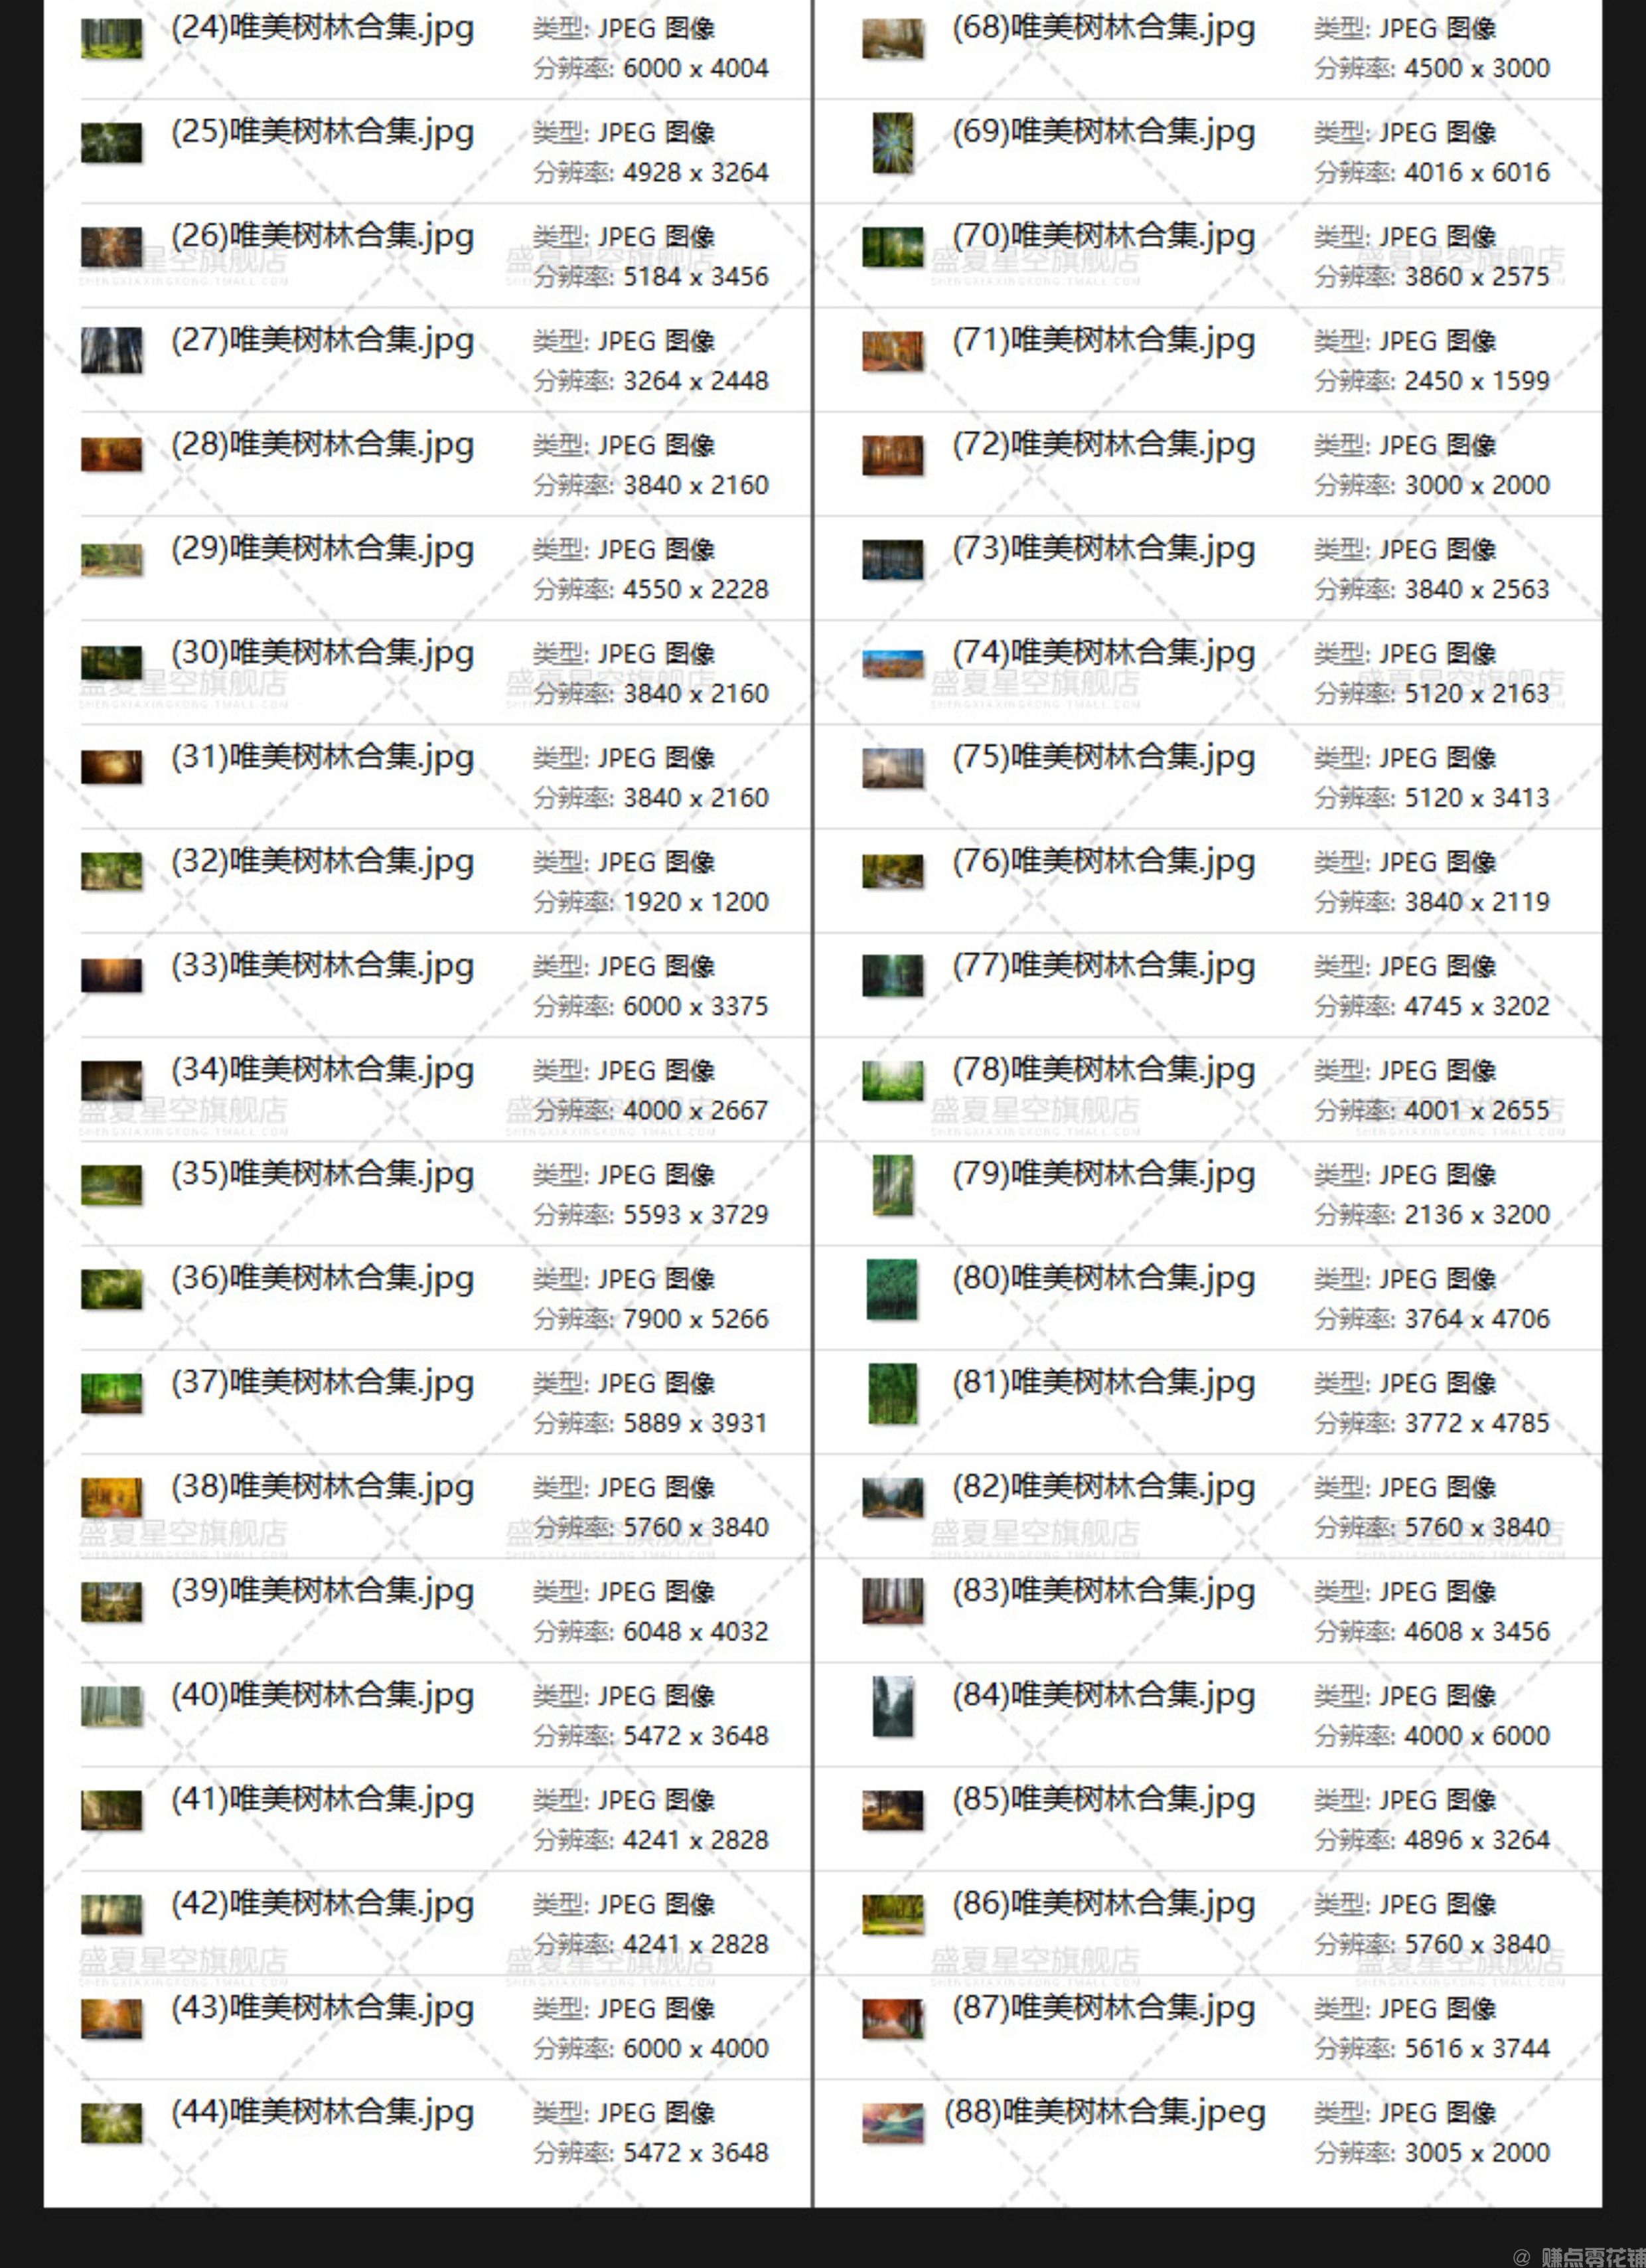Screen dimensions: 1646x2268
Task: Select file entry (87)唯美树林合集.jpg
Action: click(1104, 2009)
